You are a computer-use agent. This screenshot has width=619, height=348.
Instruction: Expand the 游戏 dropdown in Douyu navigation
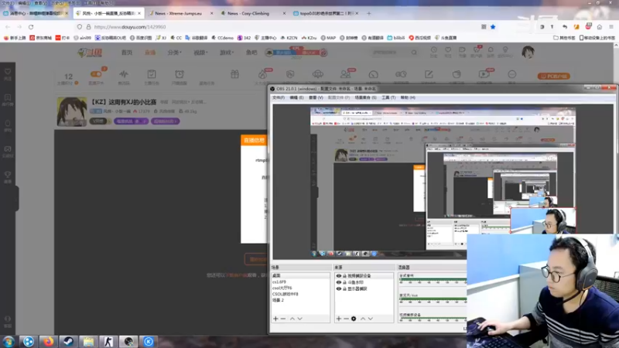pos(227,53)
